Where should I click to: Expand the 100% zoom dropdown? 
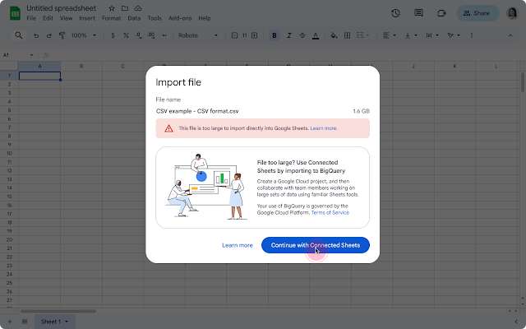click(83, 35)
